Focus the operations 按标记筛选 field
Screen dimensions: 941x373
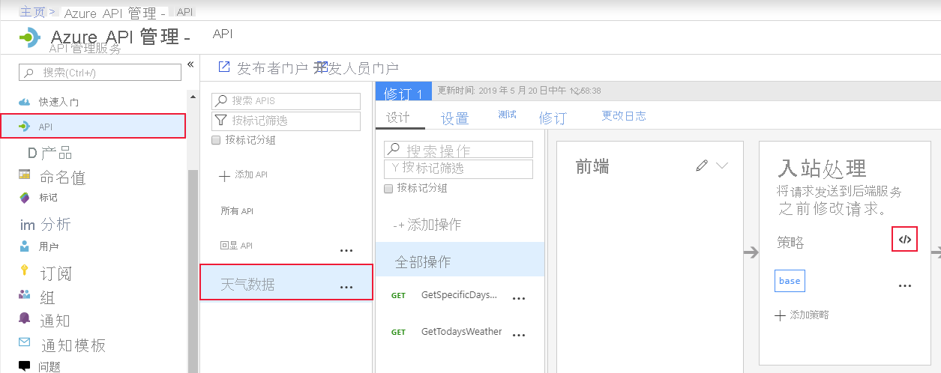[458, 169]
